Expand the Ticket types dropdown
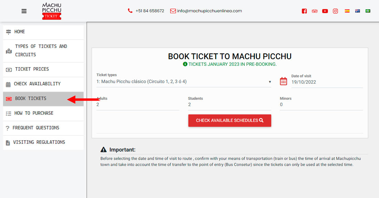379x198 pixels. point(184,82)
